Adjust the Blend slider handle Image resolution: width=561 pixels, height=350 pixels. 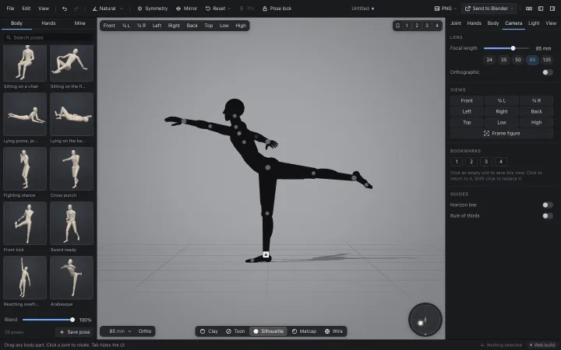point(72,320)
